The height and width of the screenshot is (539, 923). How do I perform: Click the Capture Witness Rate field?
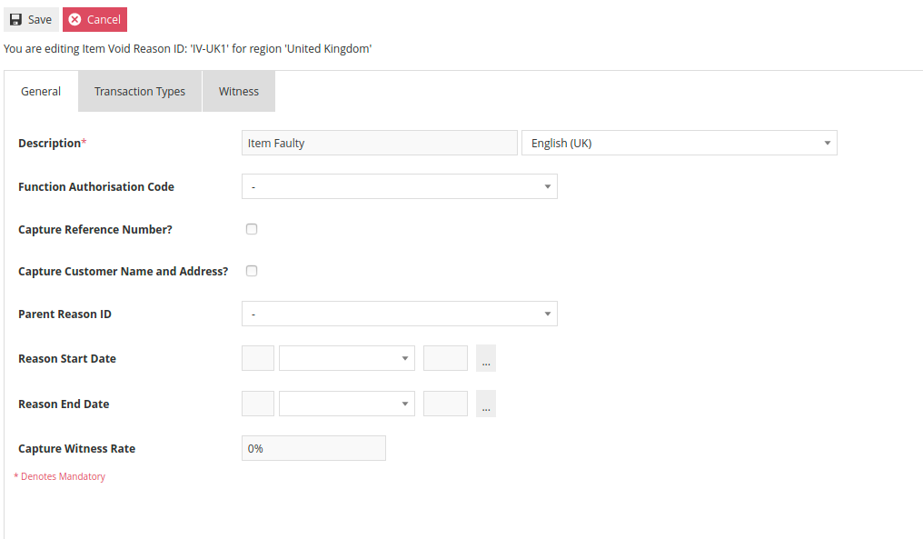(313, 448)
